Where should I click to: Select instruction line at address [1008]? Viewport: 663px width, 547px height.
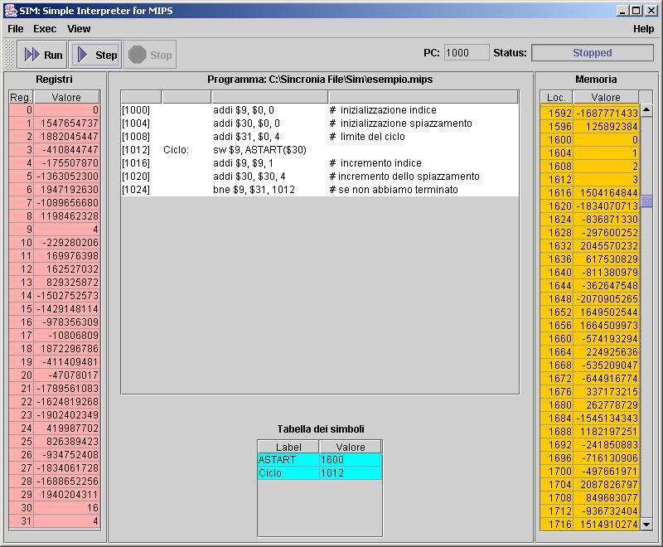320,137
